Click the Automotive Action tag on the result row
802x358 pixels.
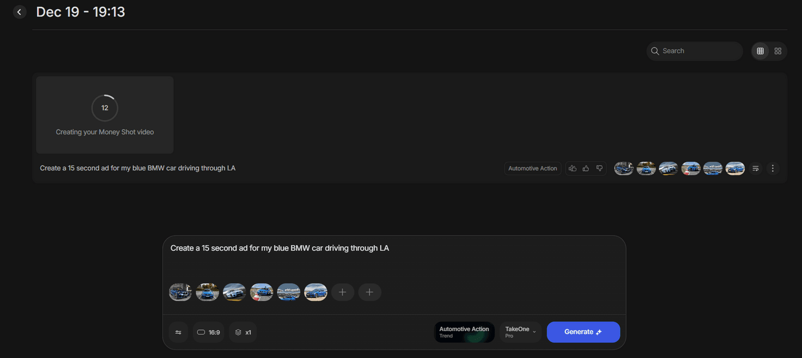(532, 168)
